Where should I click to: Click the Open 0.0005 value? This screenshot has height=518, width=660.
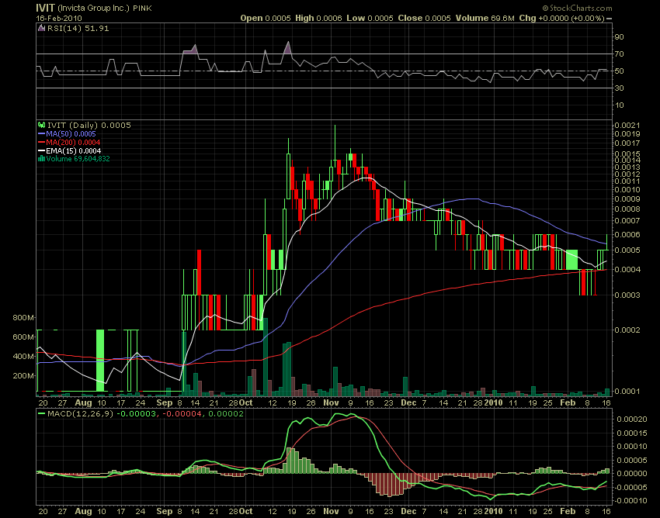pos(266,18)
